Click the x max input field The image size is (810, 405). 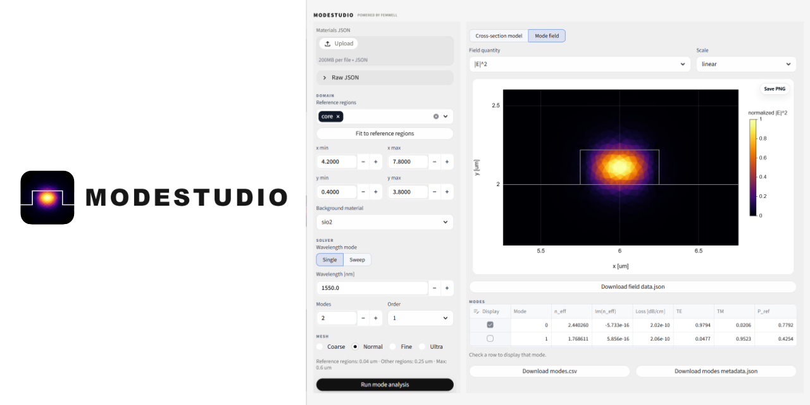pyautogui.click(x=408, y=162)
